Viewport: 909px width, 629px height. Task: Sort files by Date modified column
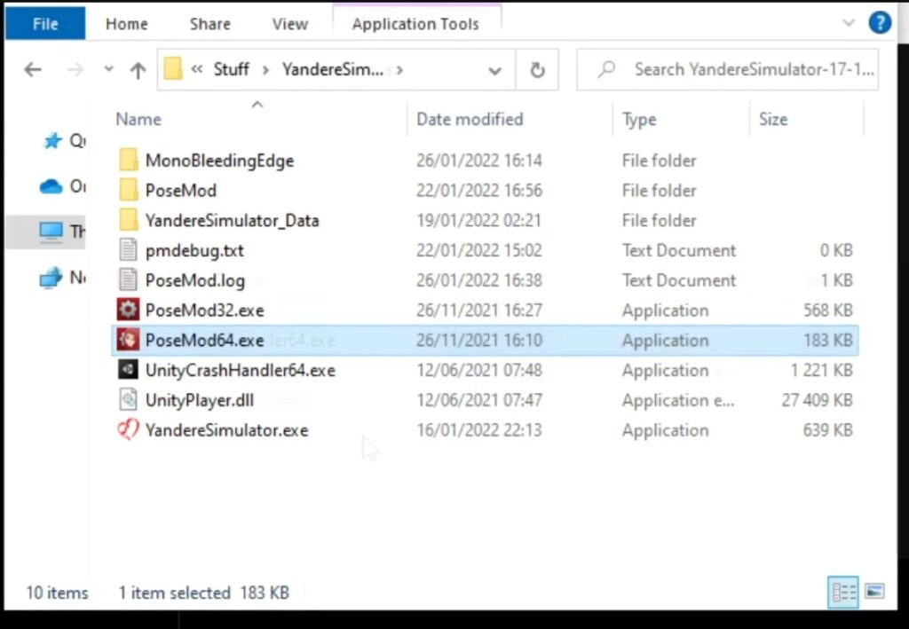(x=470, y=119)
